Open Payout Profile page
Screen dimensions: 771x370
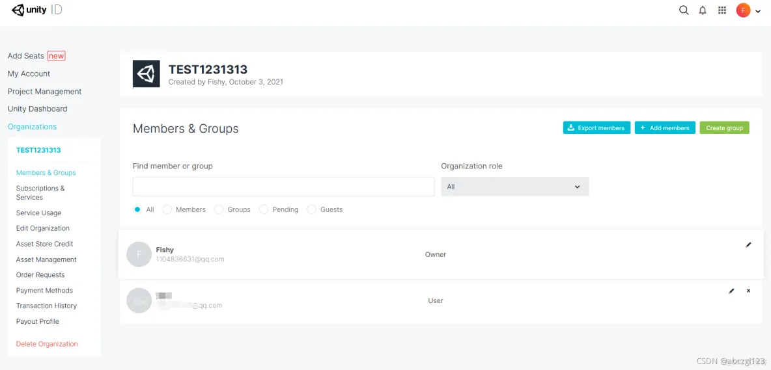(x=37, y=321)
